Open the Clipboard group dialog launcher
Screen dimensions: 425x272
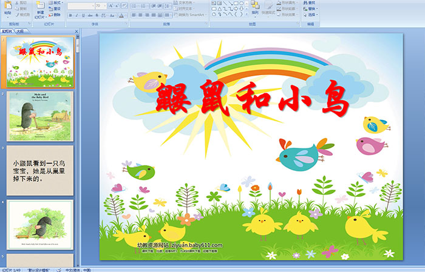[30, 24]
